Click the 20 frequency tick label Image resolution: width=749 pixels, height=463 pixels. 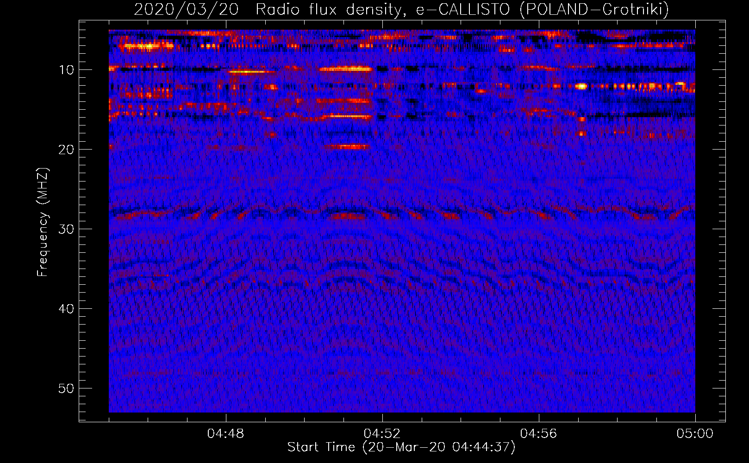[x=67, y=150]
